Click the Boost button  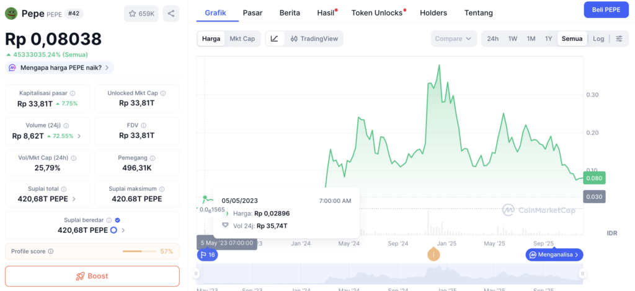(x=92, y=276)
